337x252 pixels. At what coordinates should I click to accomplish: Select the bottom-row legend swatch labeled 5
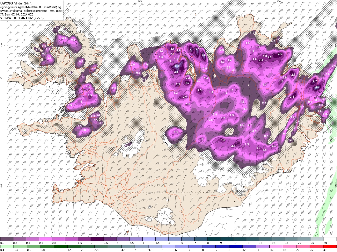pyautogui.click(x=168, y=246)
